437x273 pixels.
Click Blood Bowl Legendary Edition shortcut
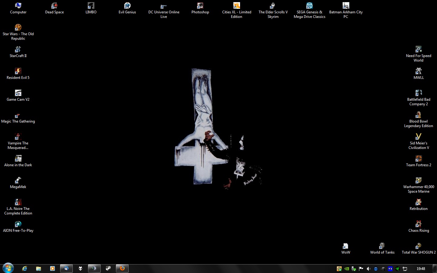point(418,120)
